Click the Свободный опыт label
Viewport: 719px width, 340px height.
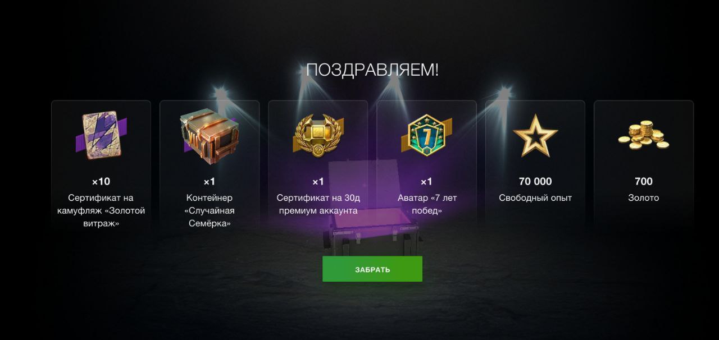tap(535, 198)
